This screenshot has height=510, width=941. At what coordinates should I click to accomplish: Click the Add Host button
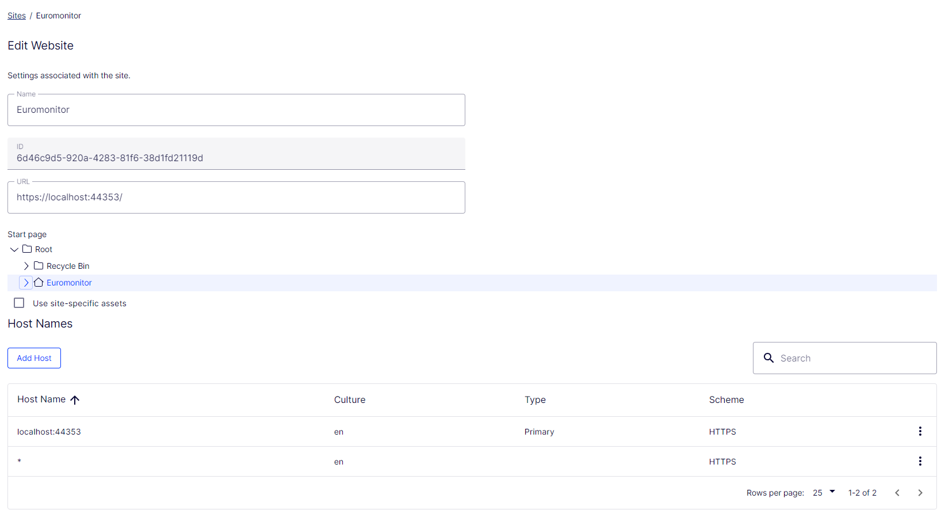34,358
